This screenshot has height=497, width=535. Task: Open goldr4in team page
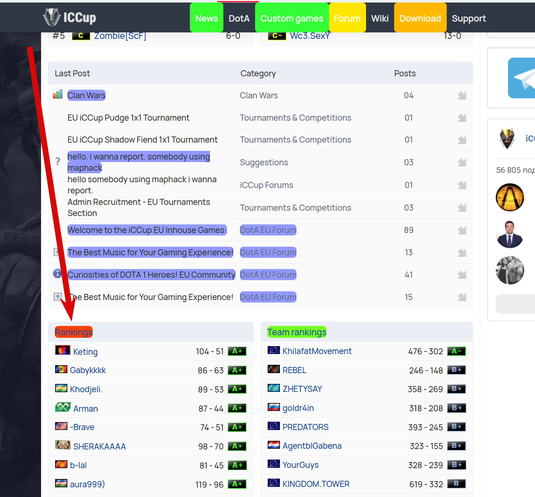298,408
